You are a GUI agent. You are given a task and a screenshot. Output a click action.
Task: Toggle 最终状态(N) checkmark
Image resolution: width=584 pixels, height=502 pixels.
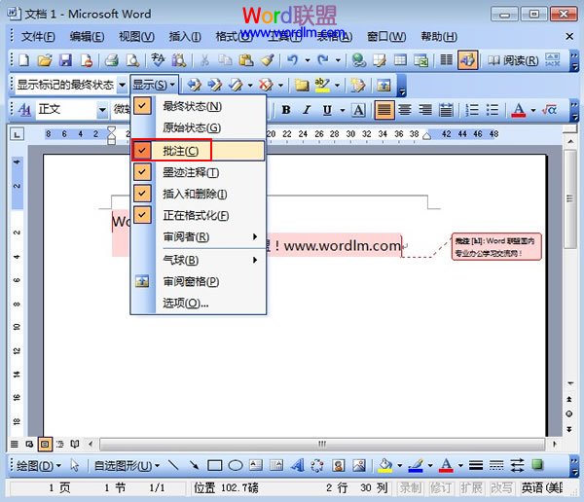(x=142, y=106)
